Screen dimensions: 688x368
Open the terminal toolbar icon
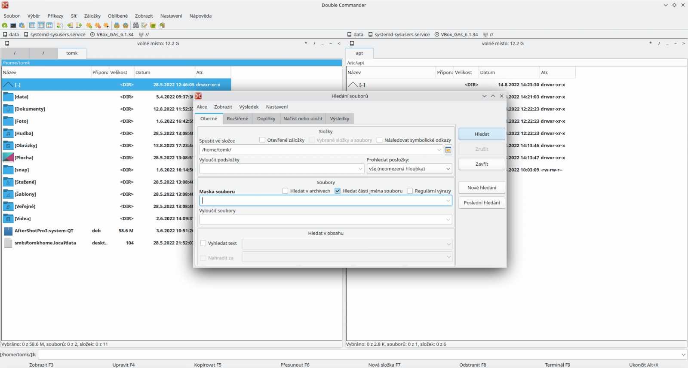click(13, 25)
